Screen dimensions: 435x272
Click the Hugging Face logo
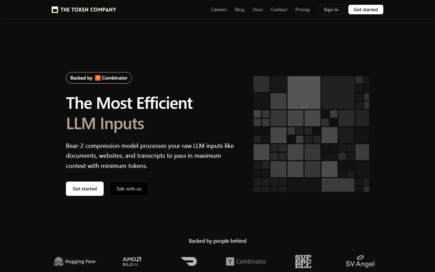(x=74, y=261)
